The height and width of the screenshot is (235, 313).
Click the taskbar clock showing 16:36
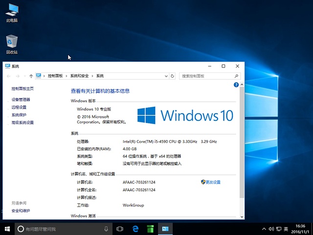[x=300, y=229]
